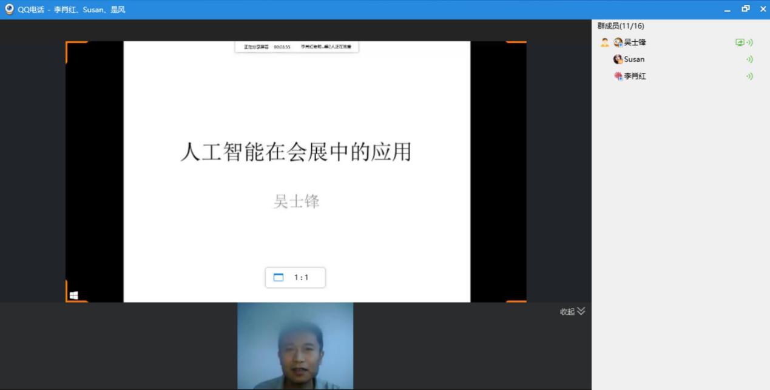Click the 群成员(11/16) header
This screenshot has width=770, height=390.
[x=621, y=26]
